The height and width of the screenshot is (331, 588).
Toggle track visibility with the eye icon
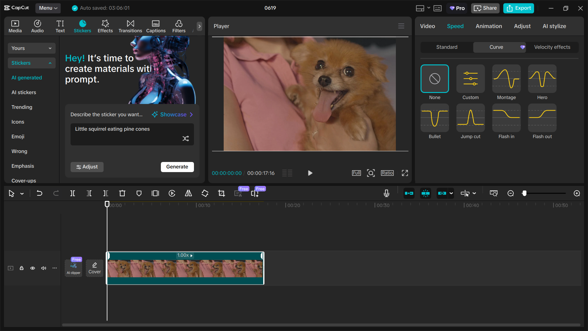(32, 268)
